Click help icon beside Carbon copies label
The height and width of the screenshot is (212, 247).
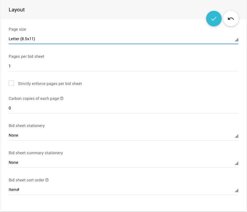click(x=62, y=98)
